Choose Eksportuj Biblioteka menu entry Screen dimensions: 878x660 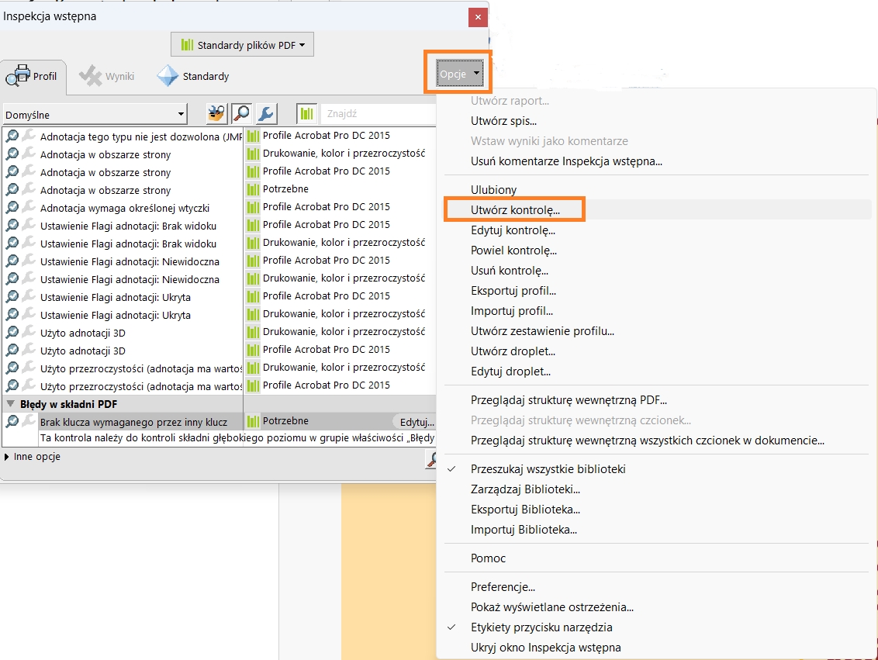coord(525,510)
